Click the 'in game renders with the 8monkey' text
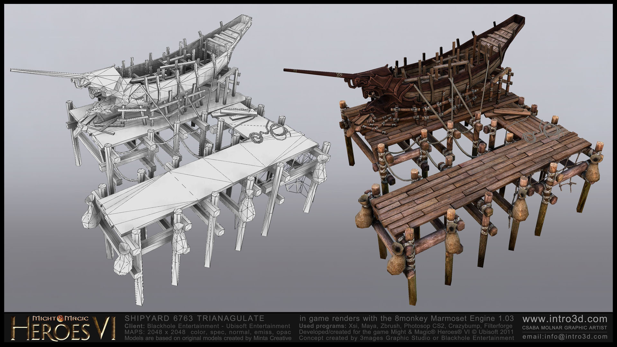The width and height of the screenshot is (617, 347). tap(407, 318)
